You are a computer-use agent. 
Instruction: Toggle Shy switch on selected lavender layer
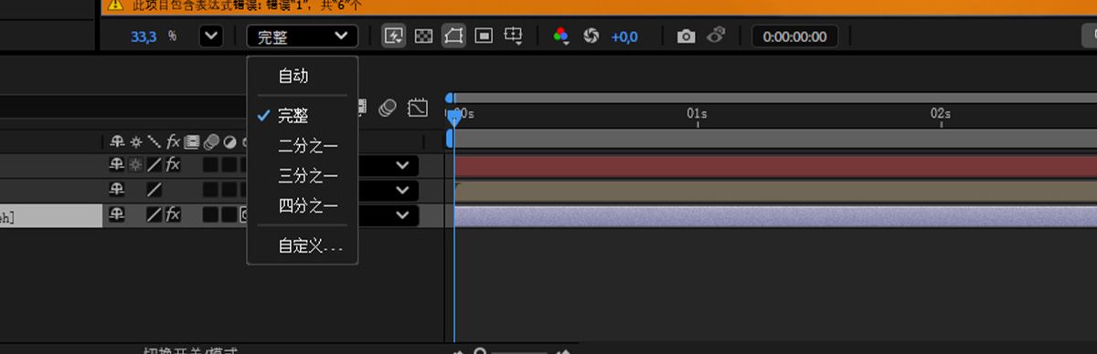click(117, 214)
